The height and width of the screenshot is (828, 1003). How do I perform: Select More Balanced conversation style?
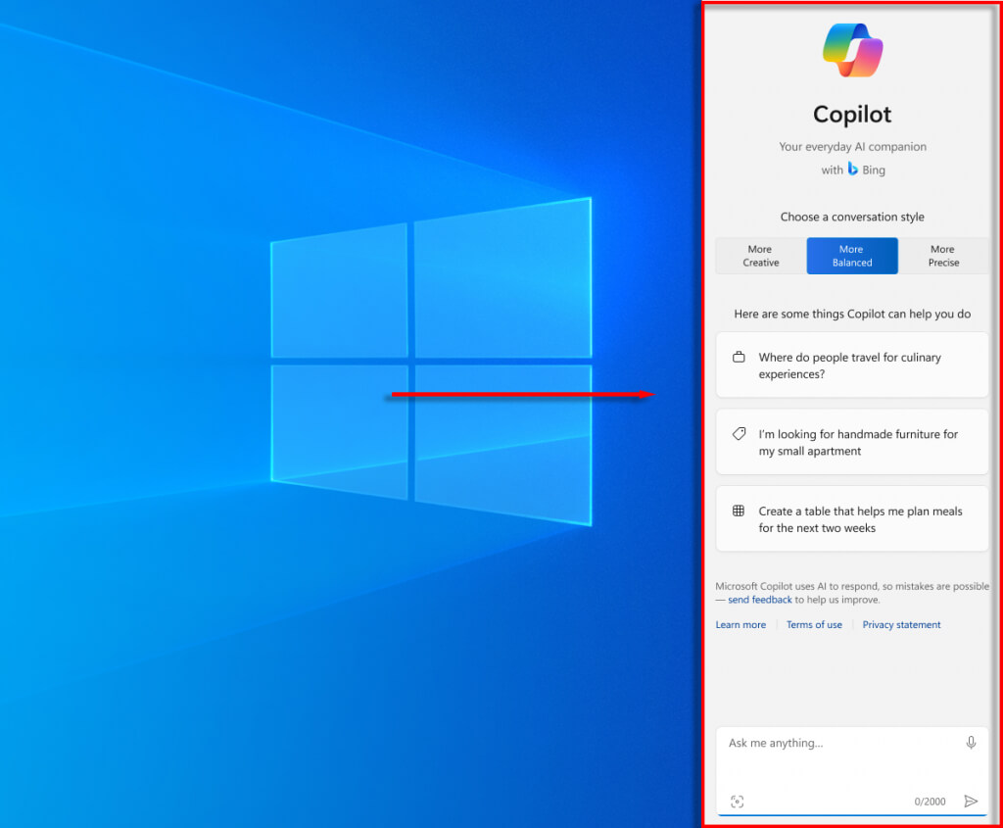tap(852, 256)
